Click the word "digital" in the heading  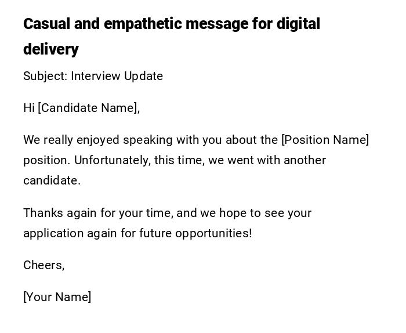(298, 24)
